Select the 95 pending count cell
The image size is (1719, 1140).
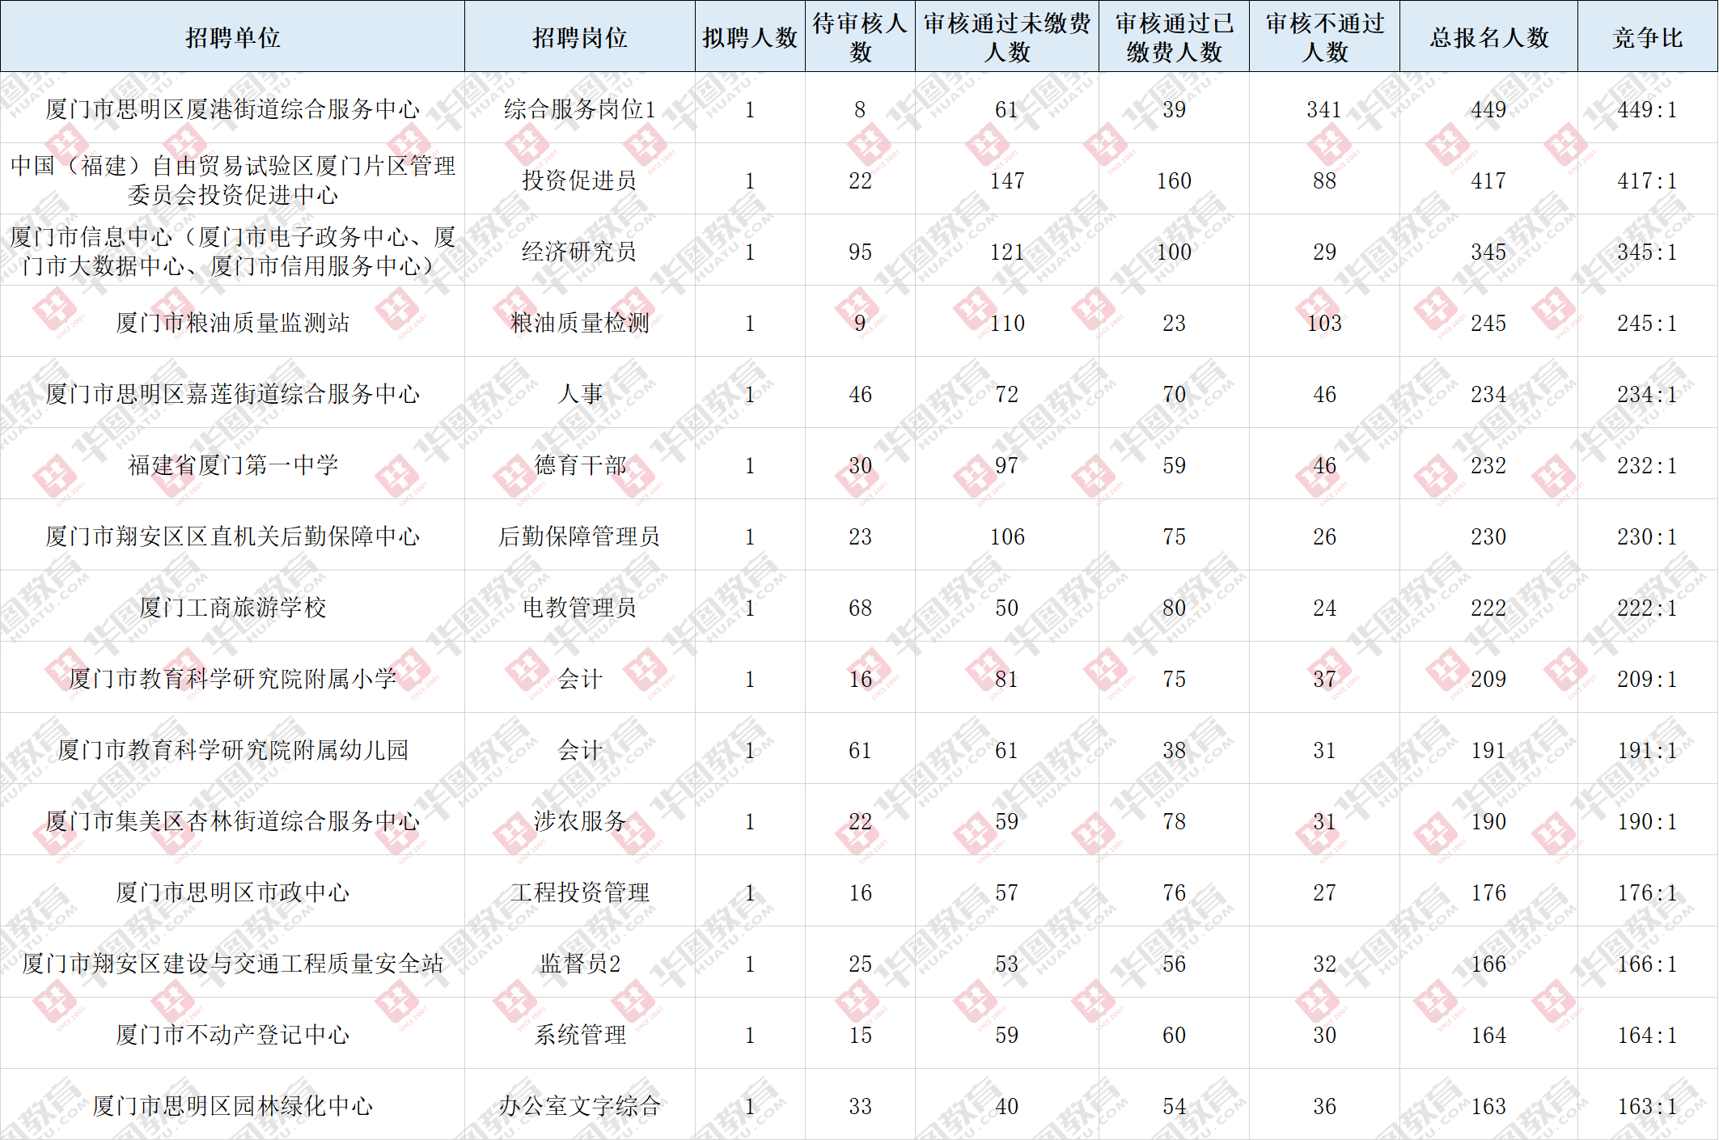tap(860, 250)
